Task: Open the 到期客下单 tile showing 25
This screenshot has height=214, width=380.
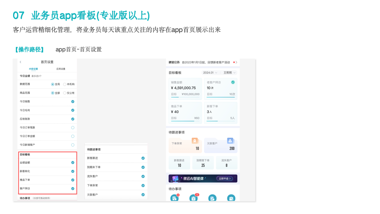Action: click(203, 163)
